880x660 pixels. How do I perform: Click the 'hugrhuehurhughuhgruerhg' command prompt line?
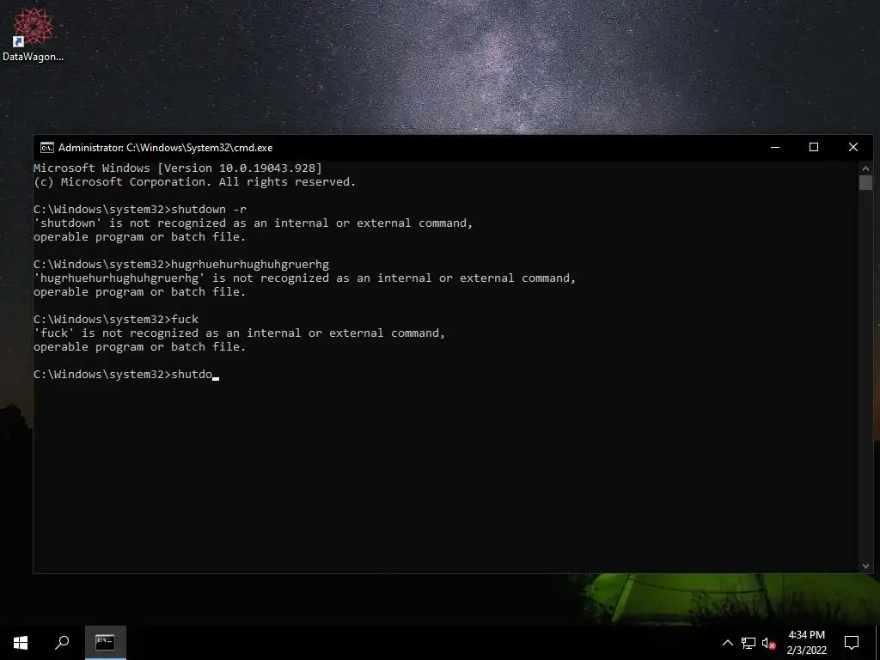click(x=181, y=265)
